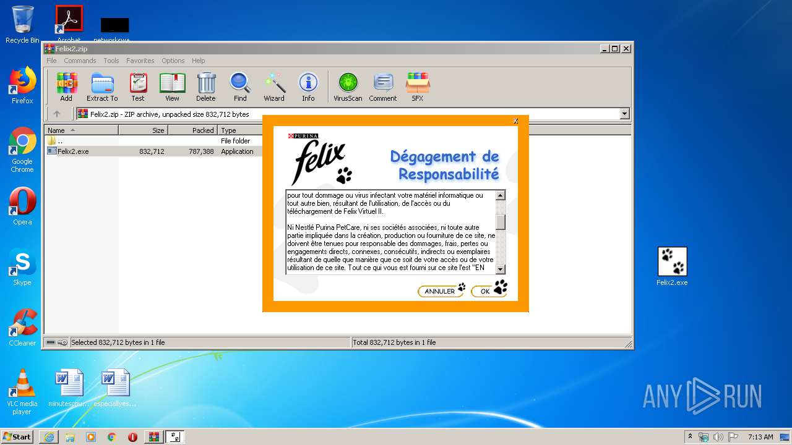Click the archive path text field

[347, 114]
